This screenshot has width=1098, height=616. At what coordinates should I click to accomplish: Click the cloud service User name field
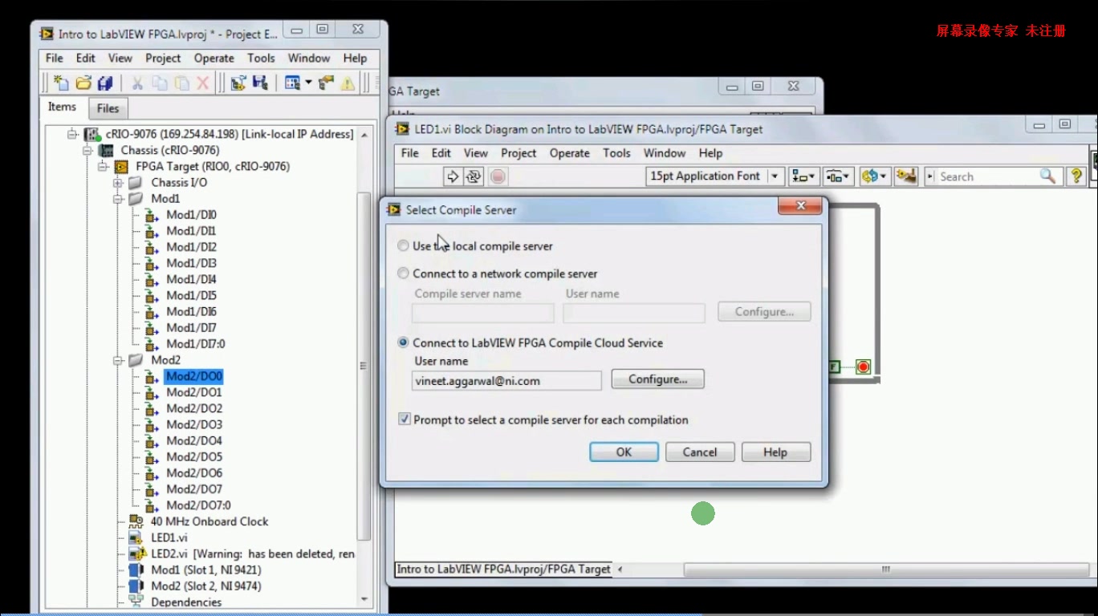pos(506,381)
